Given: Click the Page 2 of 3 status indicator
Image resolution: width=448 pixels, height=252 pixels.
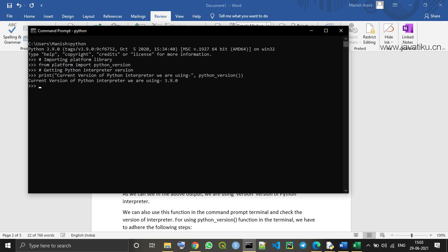Looking at the screenshot, I should point(12,235).
